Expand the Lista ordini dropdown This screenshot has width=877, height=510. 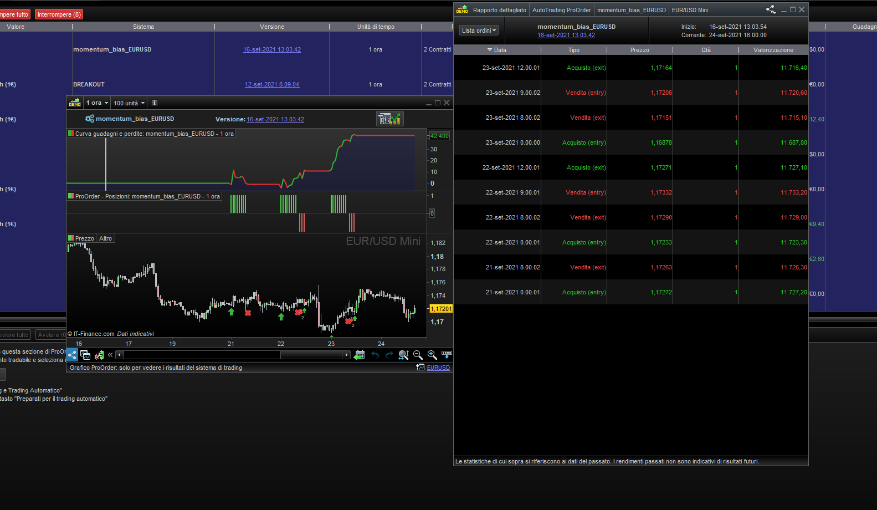pyautogui.click(x=479, y=30)
